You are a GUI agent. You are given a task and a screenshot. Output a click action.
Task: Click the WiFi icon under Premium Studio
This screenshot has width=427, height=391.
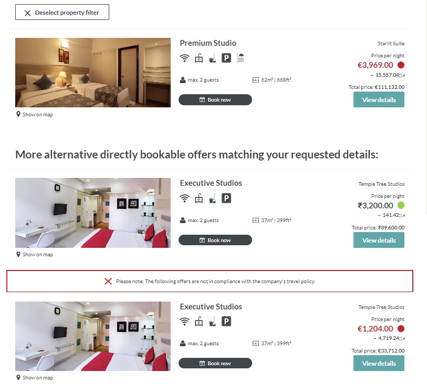(184, 58)
